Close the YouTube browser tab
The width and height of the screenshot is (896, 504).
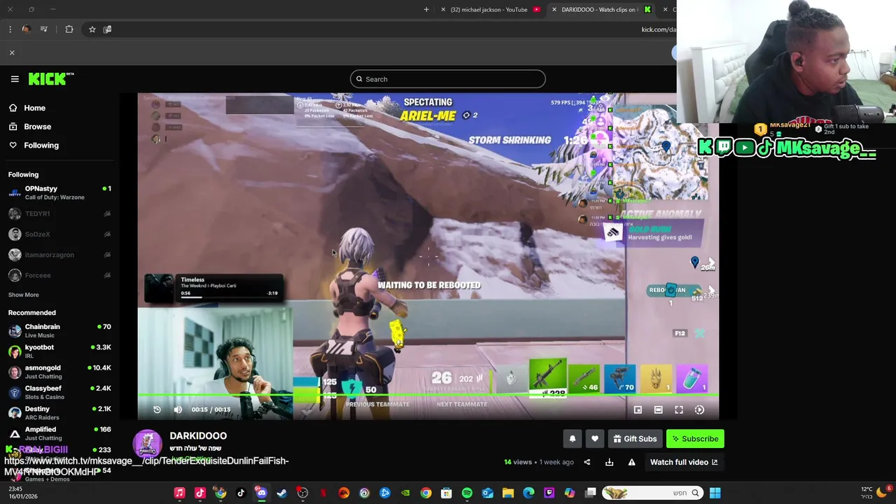pyautogui.click(x=443, y=10)
